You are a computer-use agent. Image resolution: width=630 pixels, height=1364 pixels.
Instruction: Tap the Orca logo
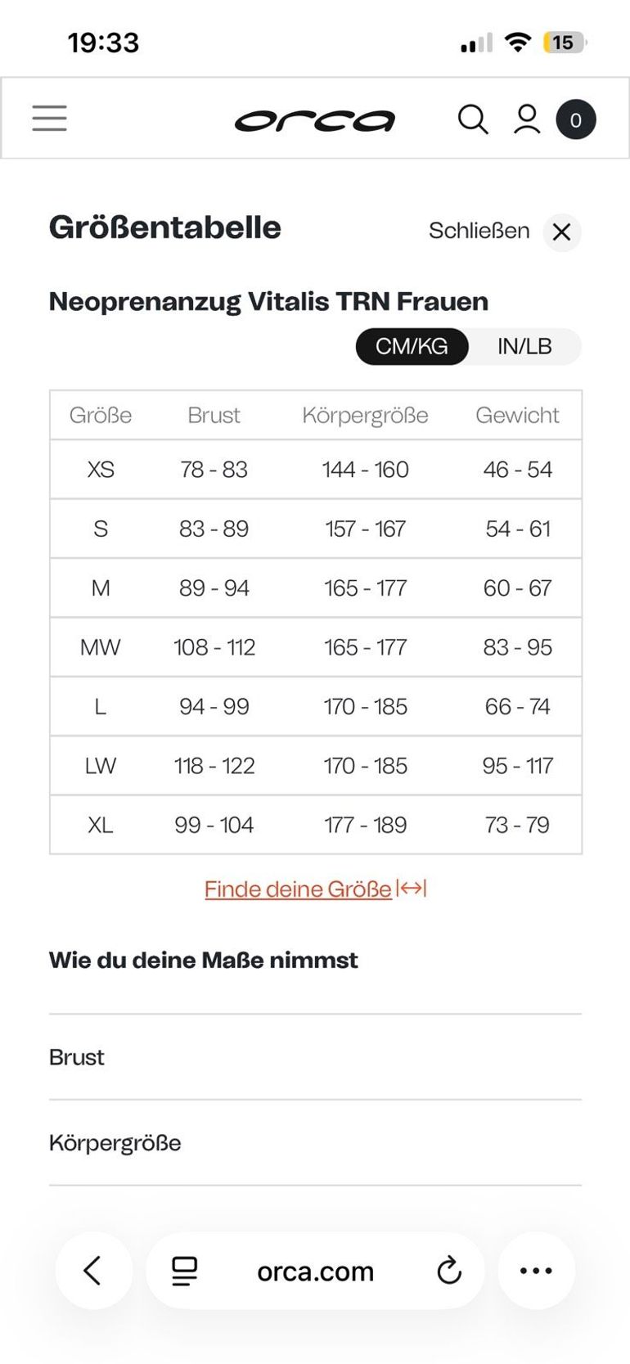315,120
